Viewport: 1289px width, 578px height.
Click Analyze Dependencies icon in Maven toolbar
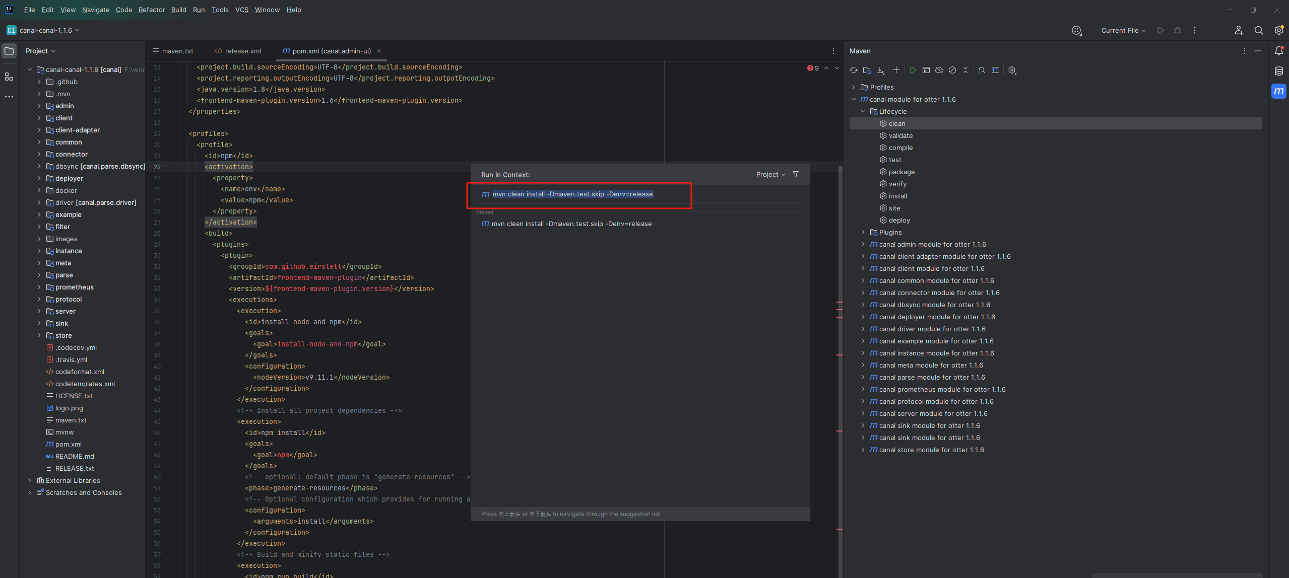coord(982,70)
